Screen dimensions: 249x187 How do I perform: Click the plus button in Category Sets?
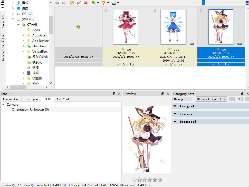[x=240, y=99]
